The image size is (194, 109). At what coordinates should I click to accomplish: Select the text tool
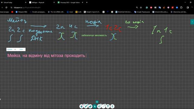108,106
